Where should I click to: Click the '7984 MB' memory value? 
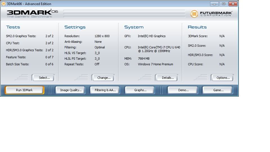click(x=144, y=59)
